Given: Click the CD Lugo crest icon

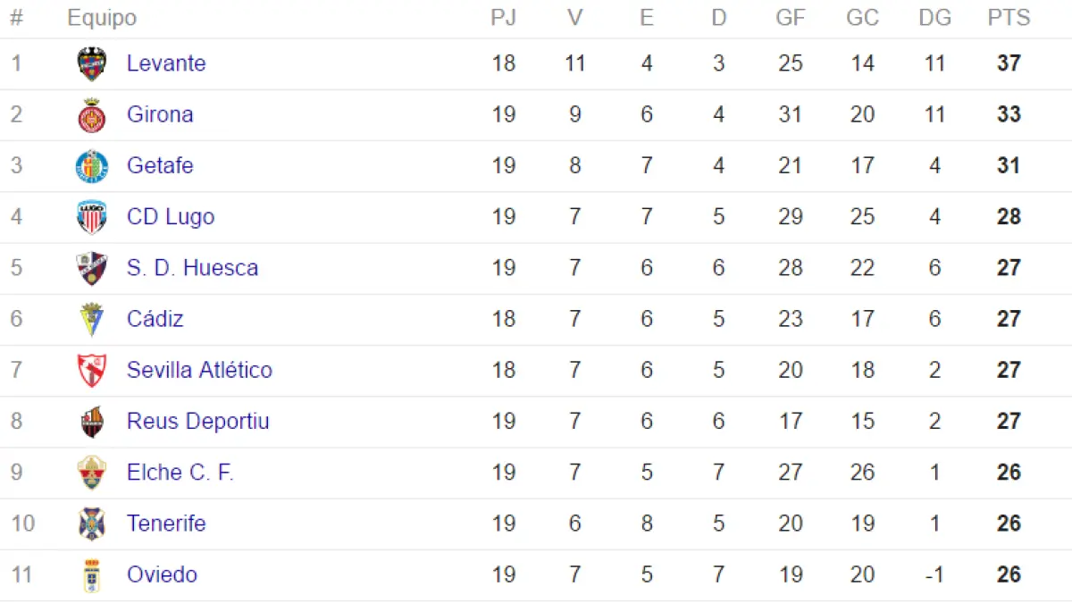Looking at the screenshot, I should (x=92, y=217).
